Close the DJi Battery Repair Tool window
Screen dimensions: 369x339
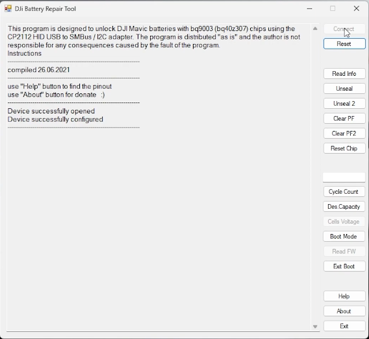coord(357,8)
